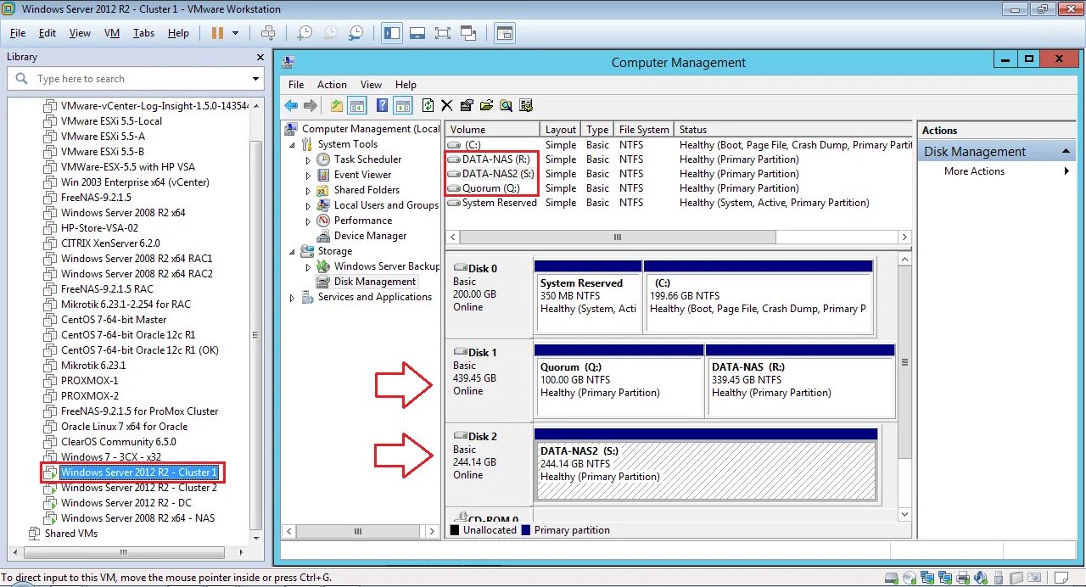Open the snapshot manager wrench-clock icon
1086x587 pixels.
[355, 33]
